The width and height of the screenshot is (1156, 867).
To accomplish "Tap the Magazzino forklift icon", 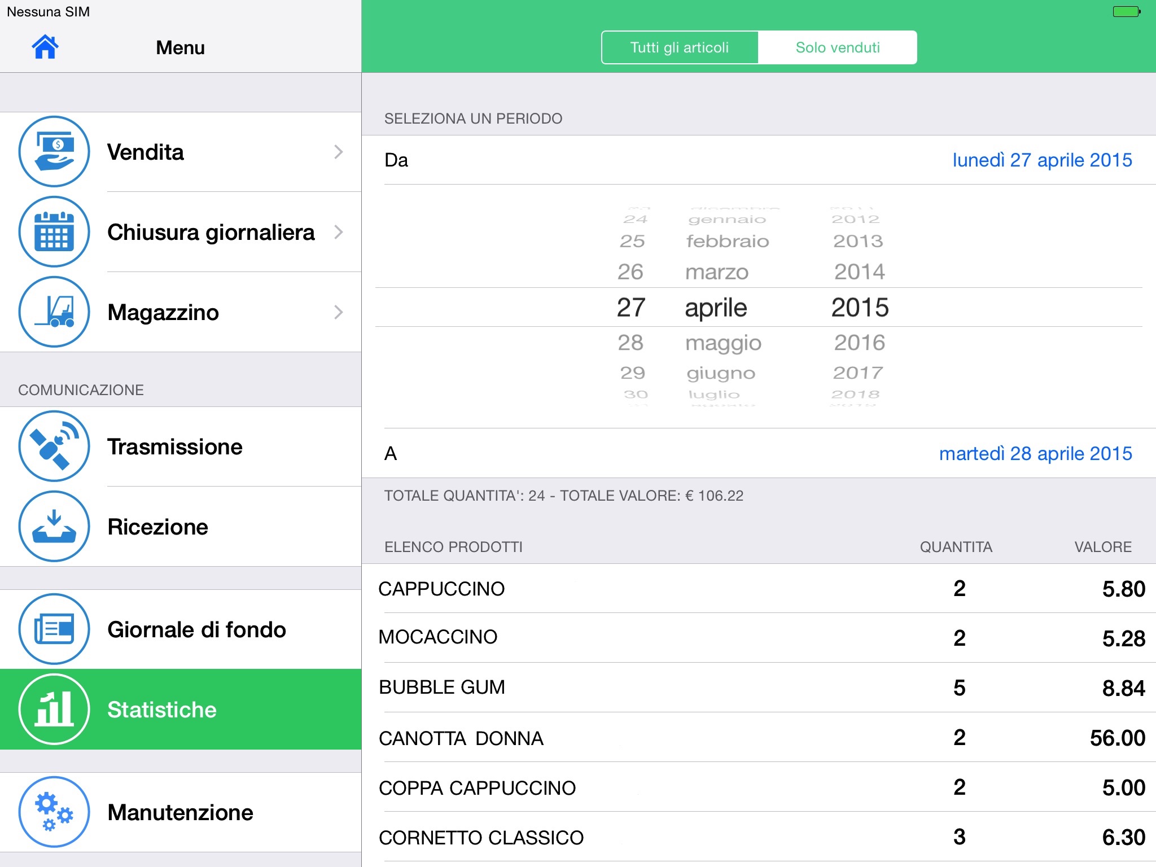I will (x=54, y=312).
